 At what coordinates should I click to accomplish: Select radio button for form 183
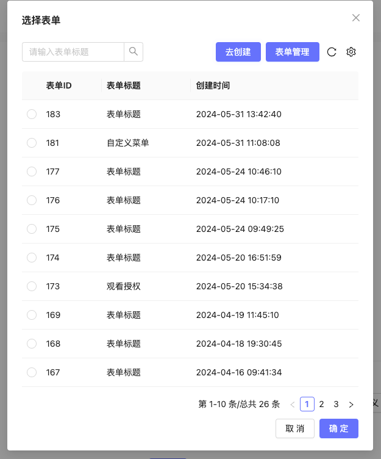pos(32,114)
